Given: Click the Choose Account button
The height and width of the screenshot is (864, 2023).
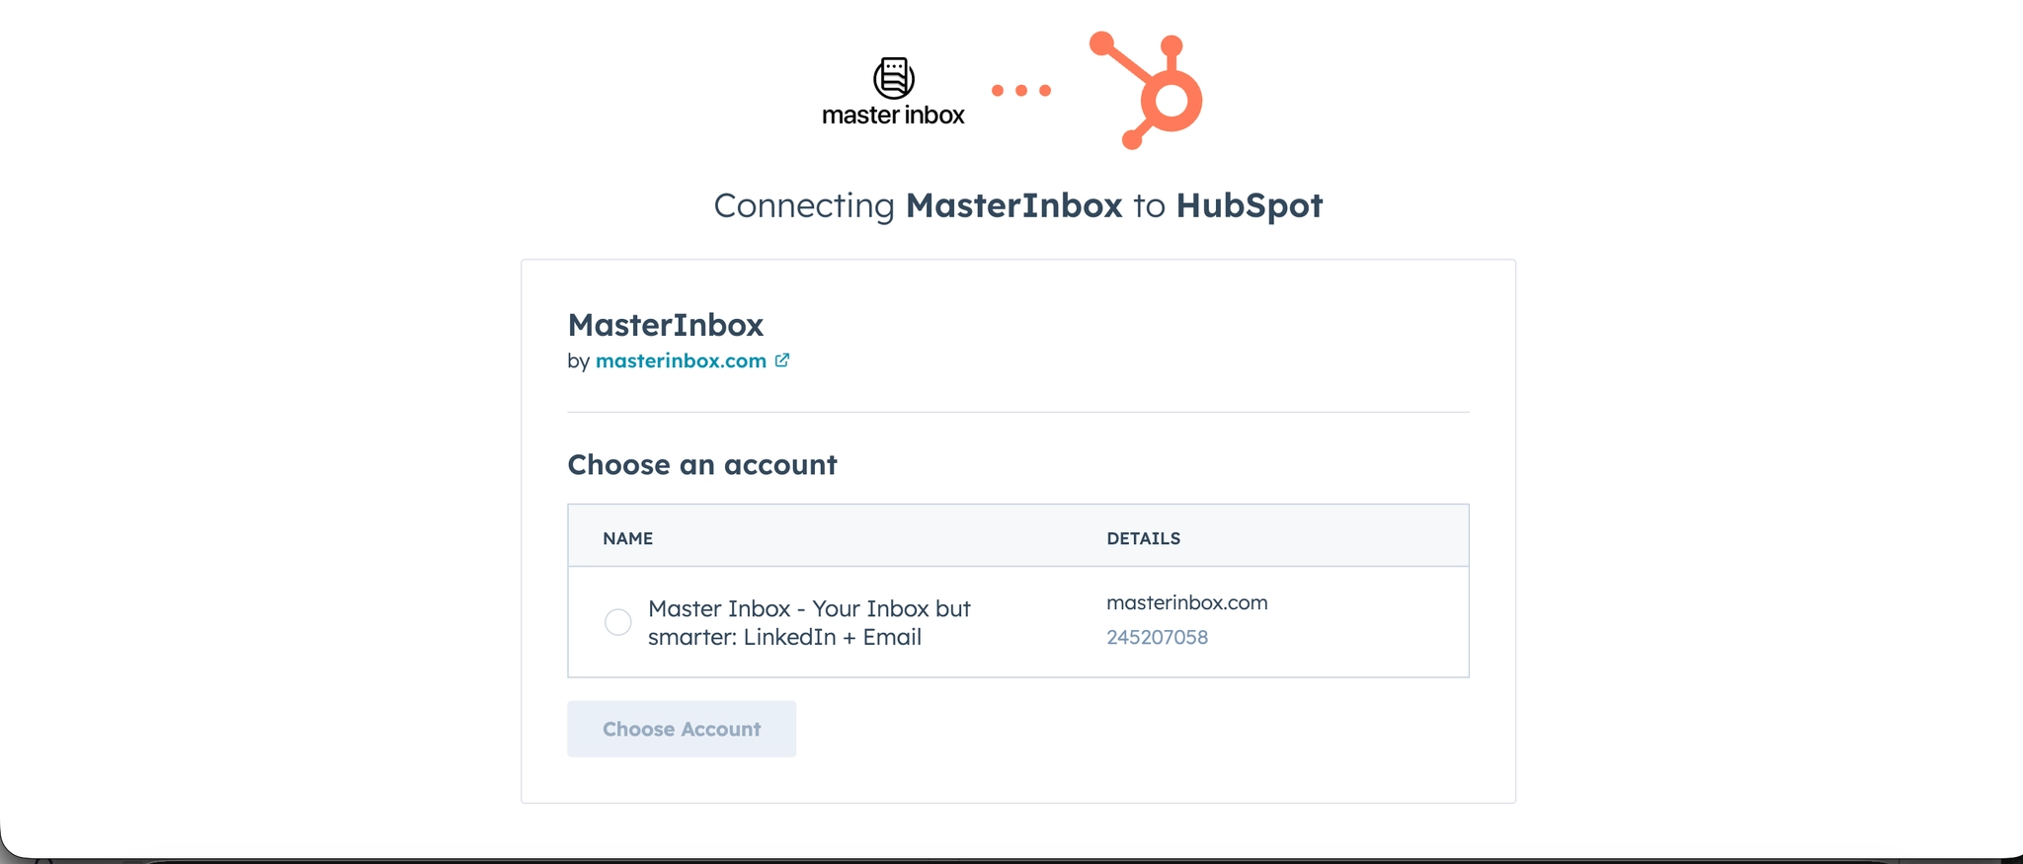Looking at the screenshot, I should tap(682, 729).
